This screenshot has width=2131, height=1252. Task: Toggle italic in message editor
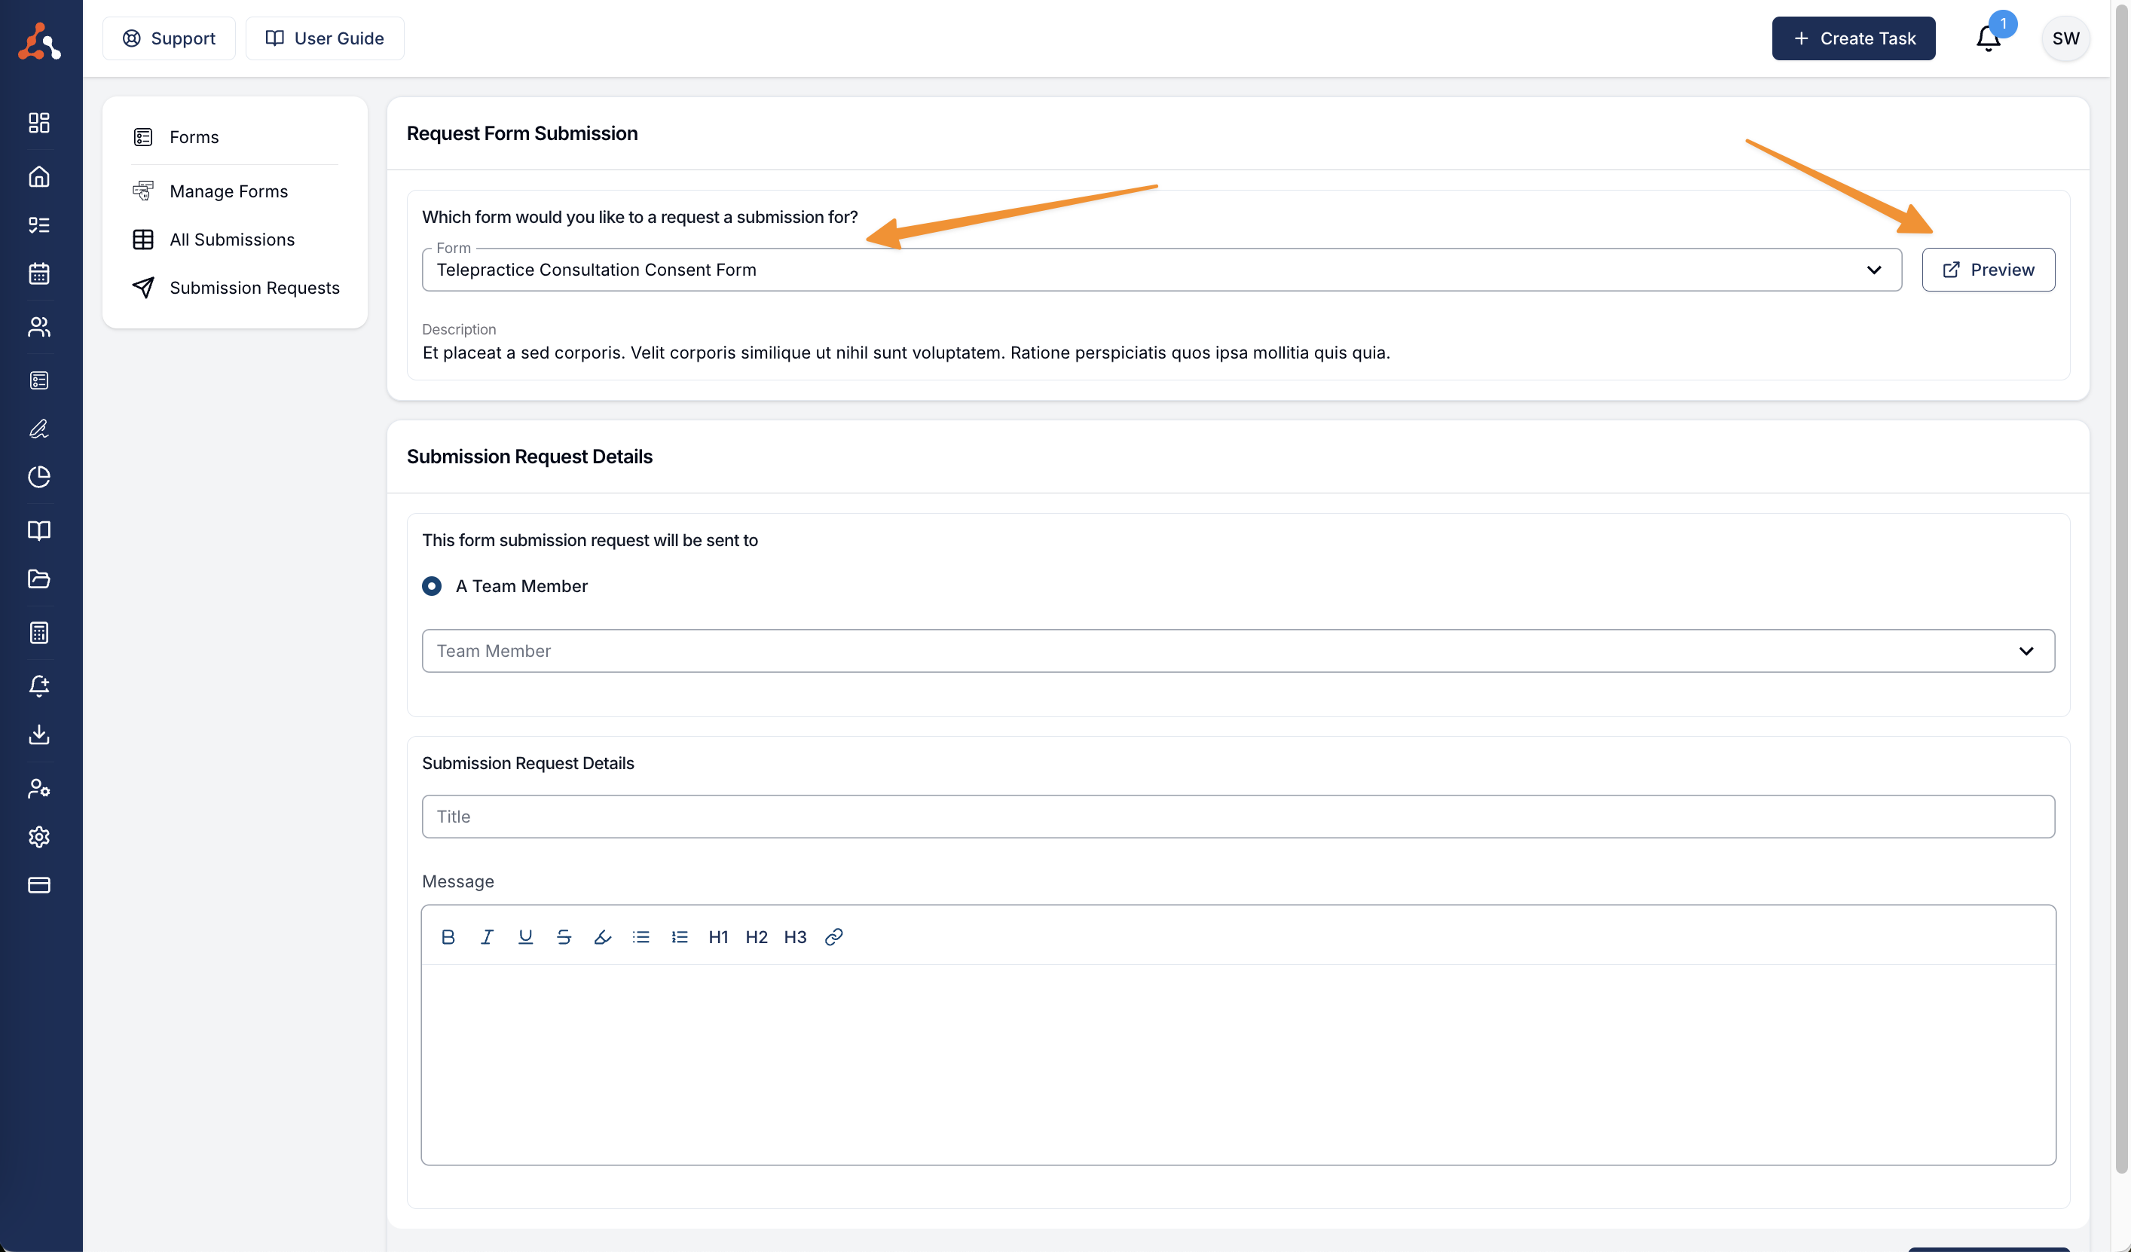pos(487,936)
